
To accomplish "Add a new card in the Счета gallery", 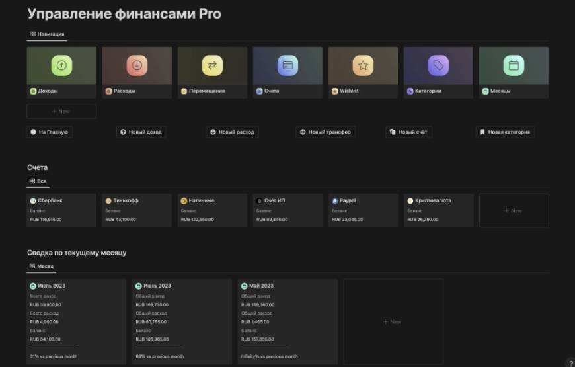I will (x=514, y=210).
